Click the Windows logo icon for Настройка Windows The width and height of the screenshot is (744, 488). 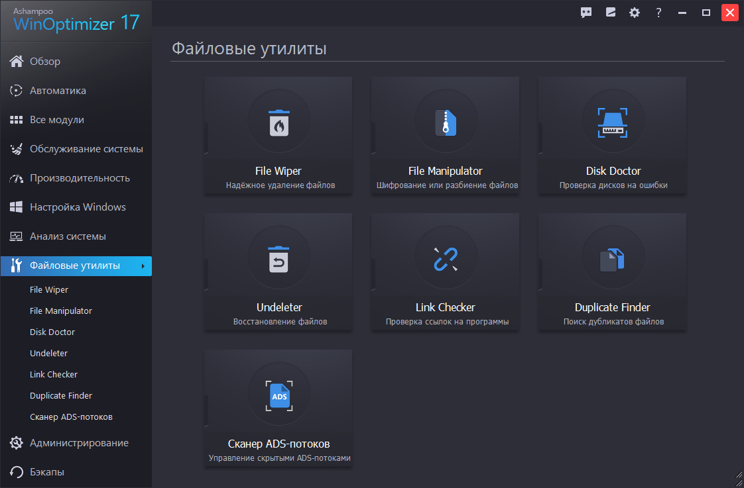(x=17, y=207)
